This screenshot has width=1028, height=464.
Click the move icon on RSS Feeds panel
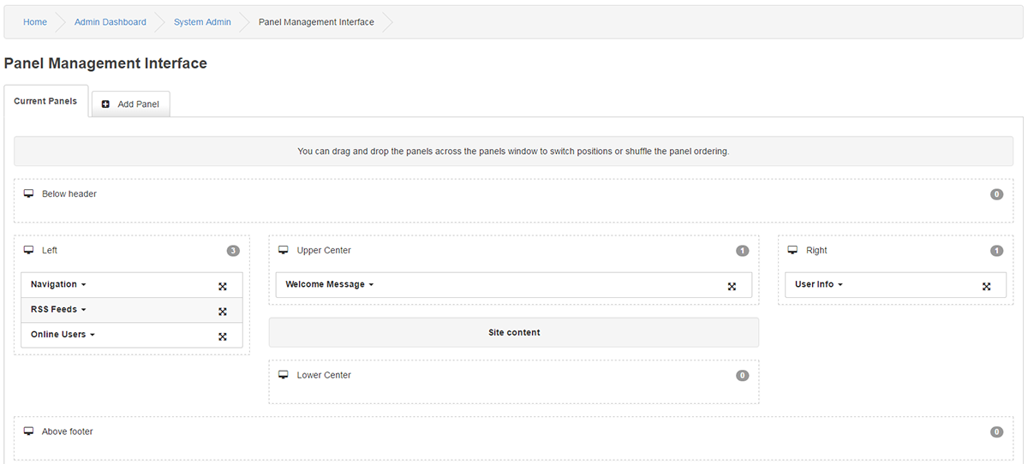coord(223,312)
